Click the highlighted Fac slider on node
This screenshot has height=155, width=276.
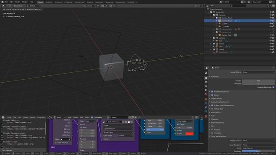[155, 130]
